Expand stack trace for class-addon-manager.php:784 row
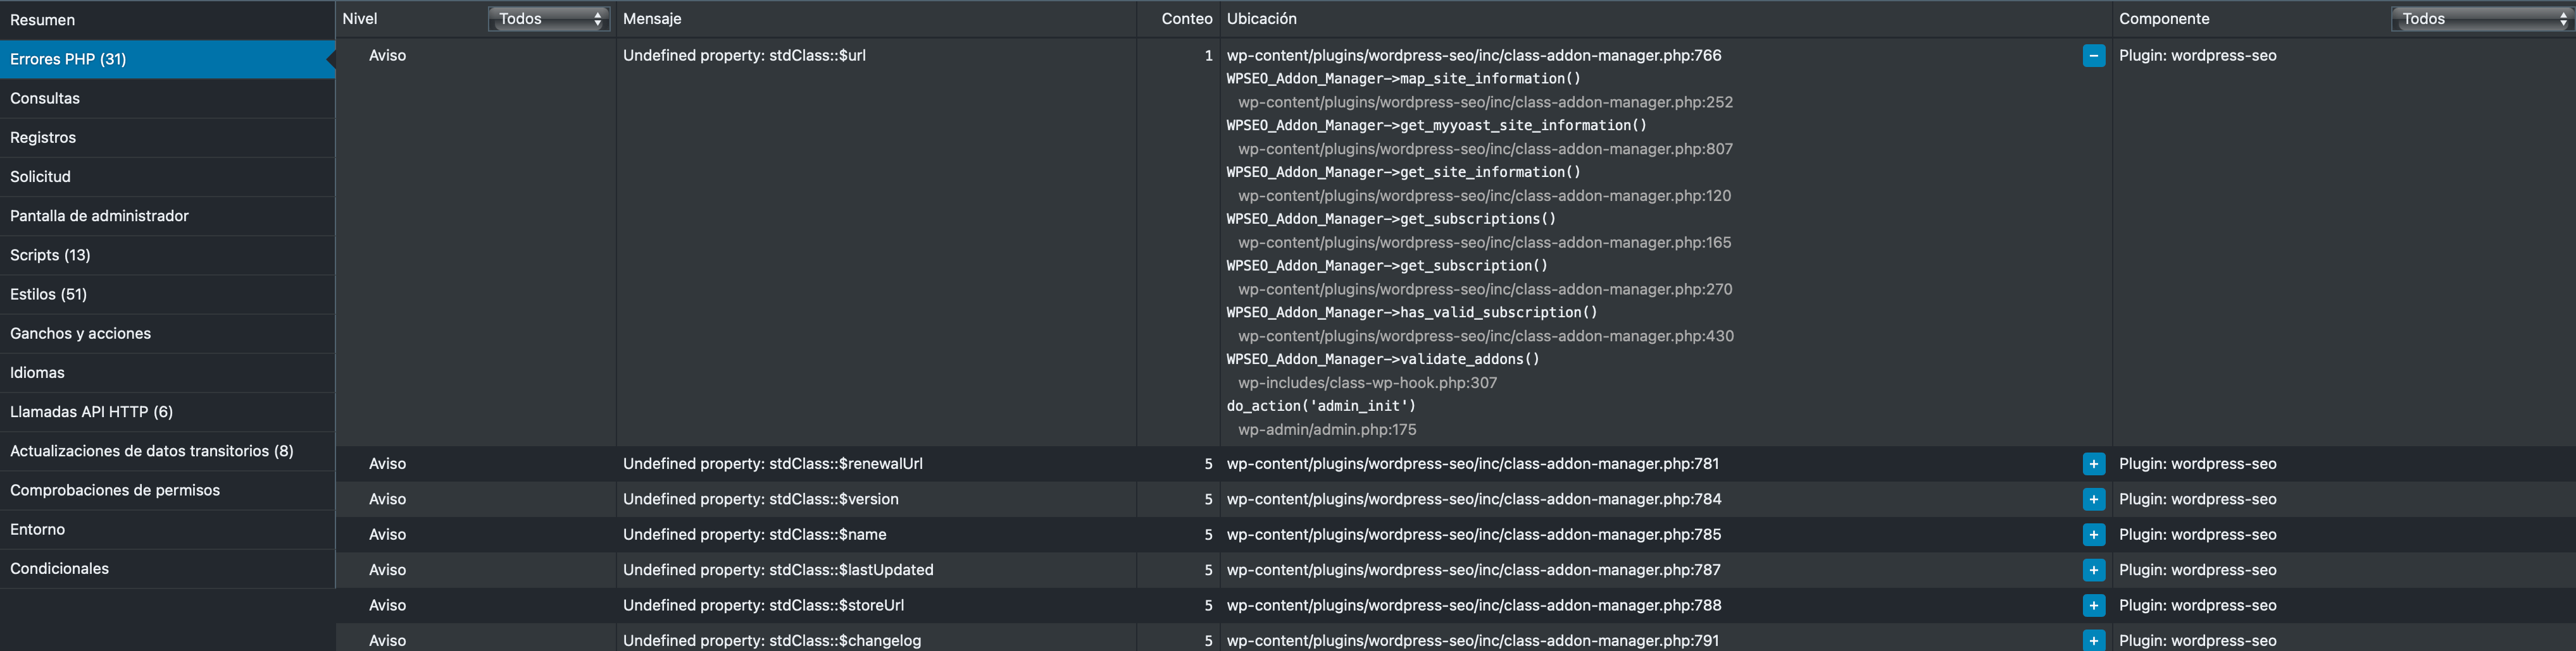This screenshot has width=2576, height=651. (x=2093, y=499)
